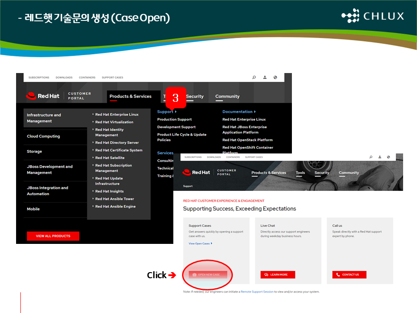Open Red Hat JBoss Enterprise Application Platform docs

(x=245, y=130)
